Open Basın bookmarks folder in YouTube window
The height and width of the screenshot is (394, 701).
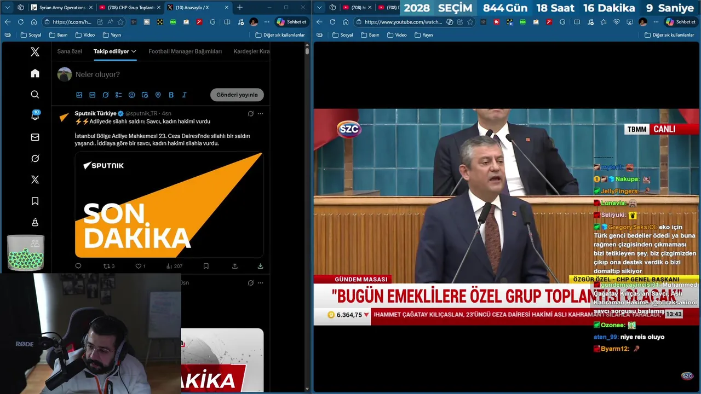click(x=370, y=35)
